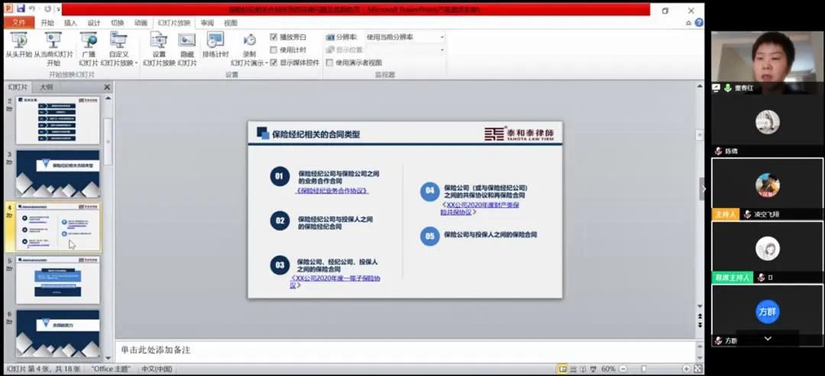Open Set Up Slide Show (设置幻灯片放映)
The width and height of the screenshot is (825, 376).
click(158, 46)
